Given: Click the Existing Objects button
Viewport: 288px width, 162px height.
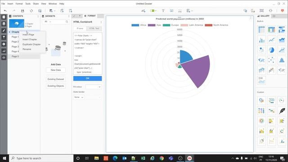Looking at the screenshot, I should [56, 86].
